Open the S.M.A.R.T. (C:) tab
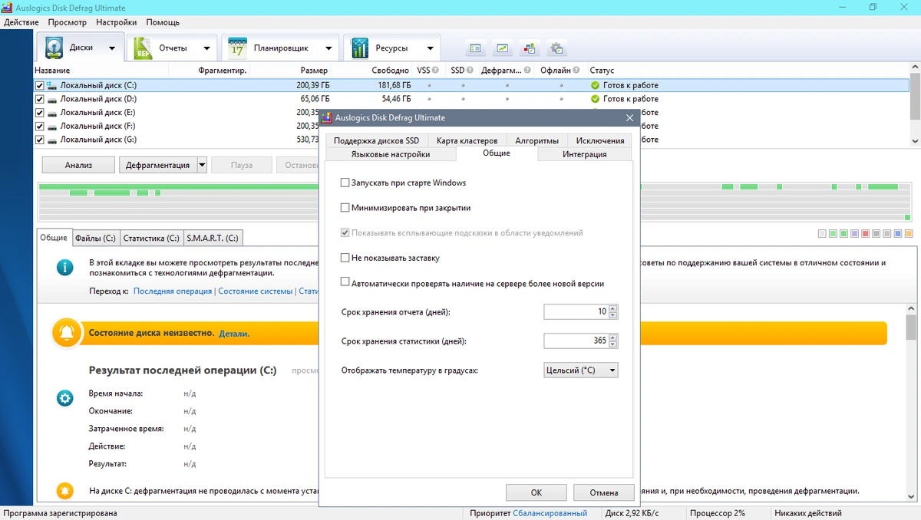The image size is (921, 520). click(x=213, y=238)
